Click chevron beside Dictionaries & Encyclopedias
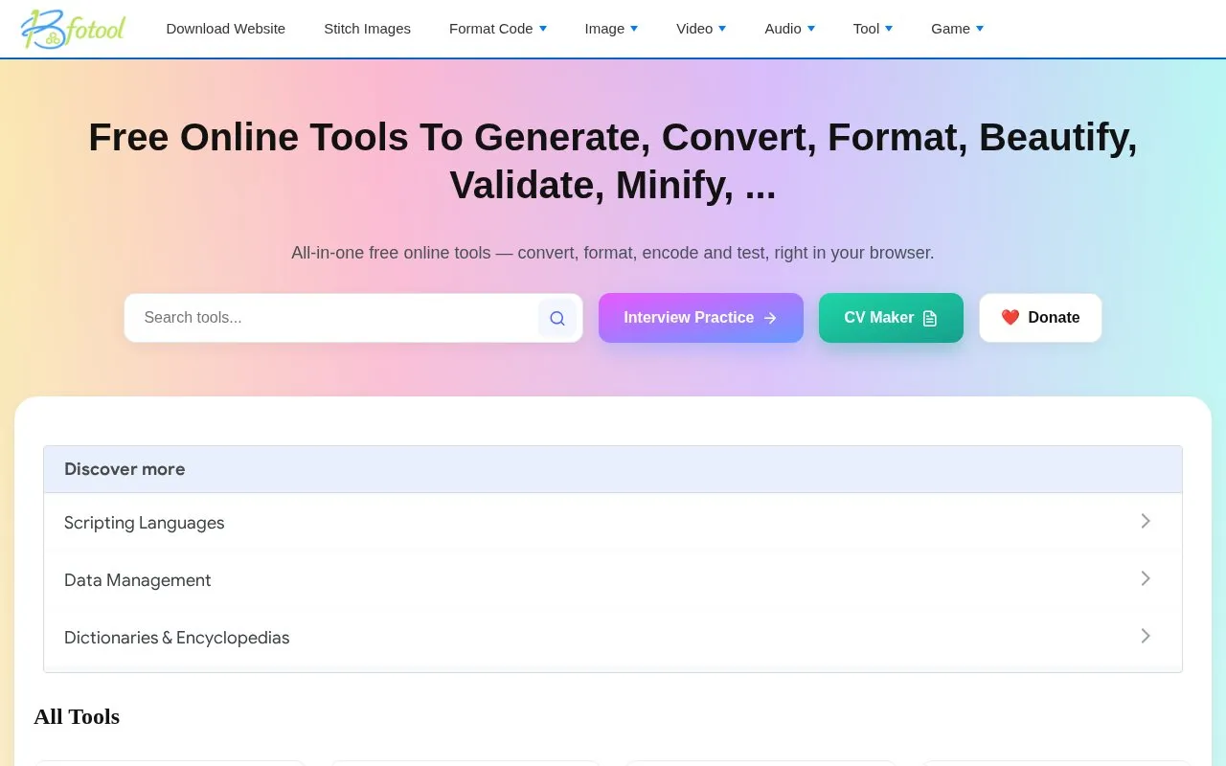The image size is (1226, 766). tap(1146, 636)
